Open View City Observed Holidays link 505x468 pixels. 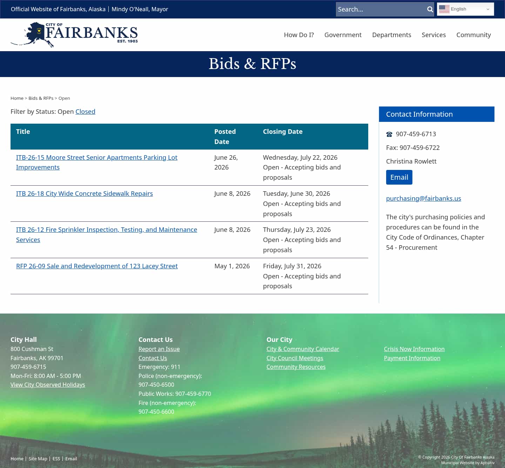(x=48, y=385)
